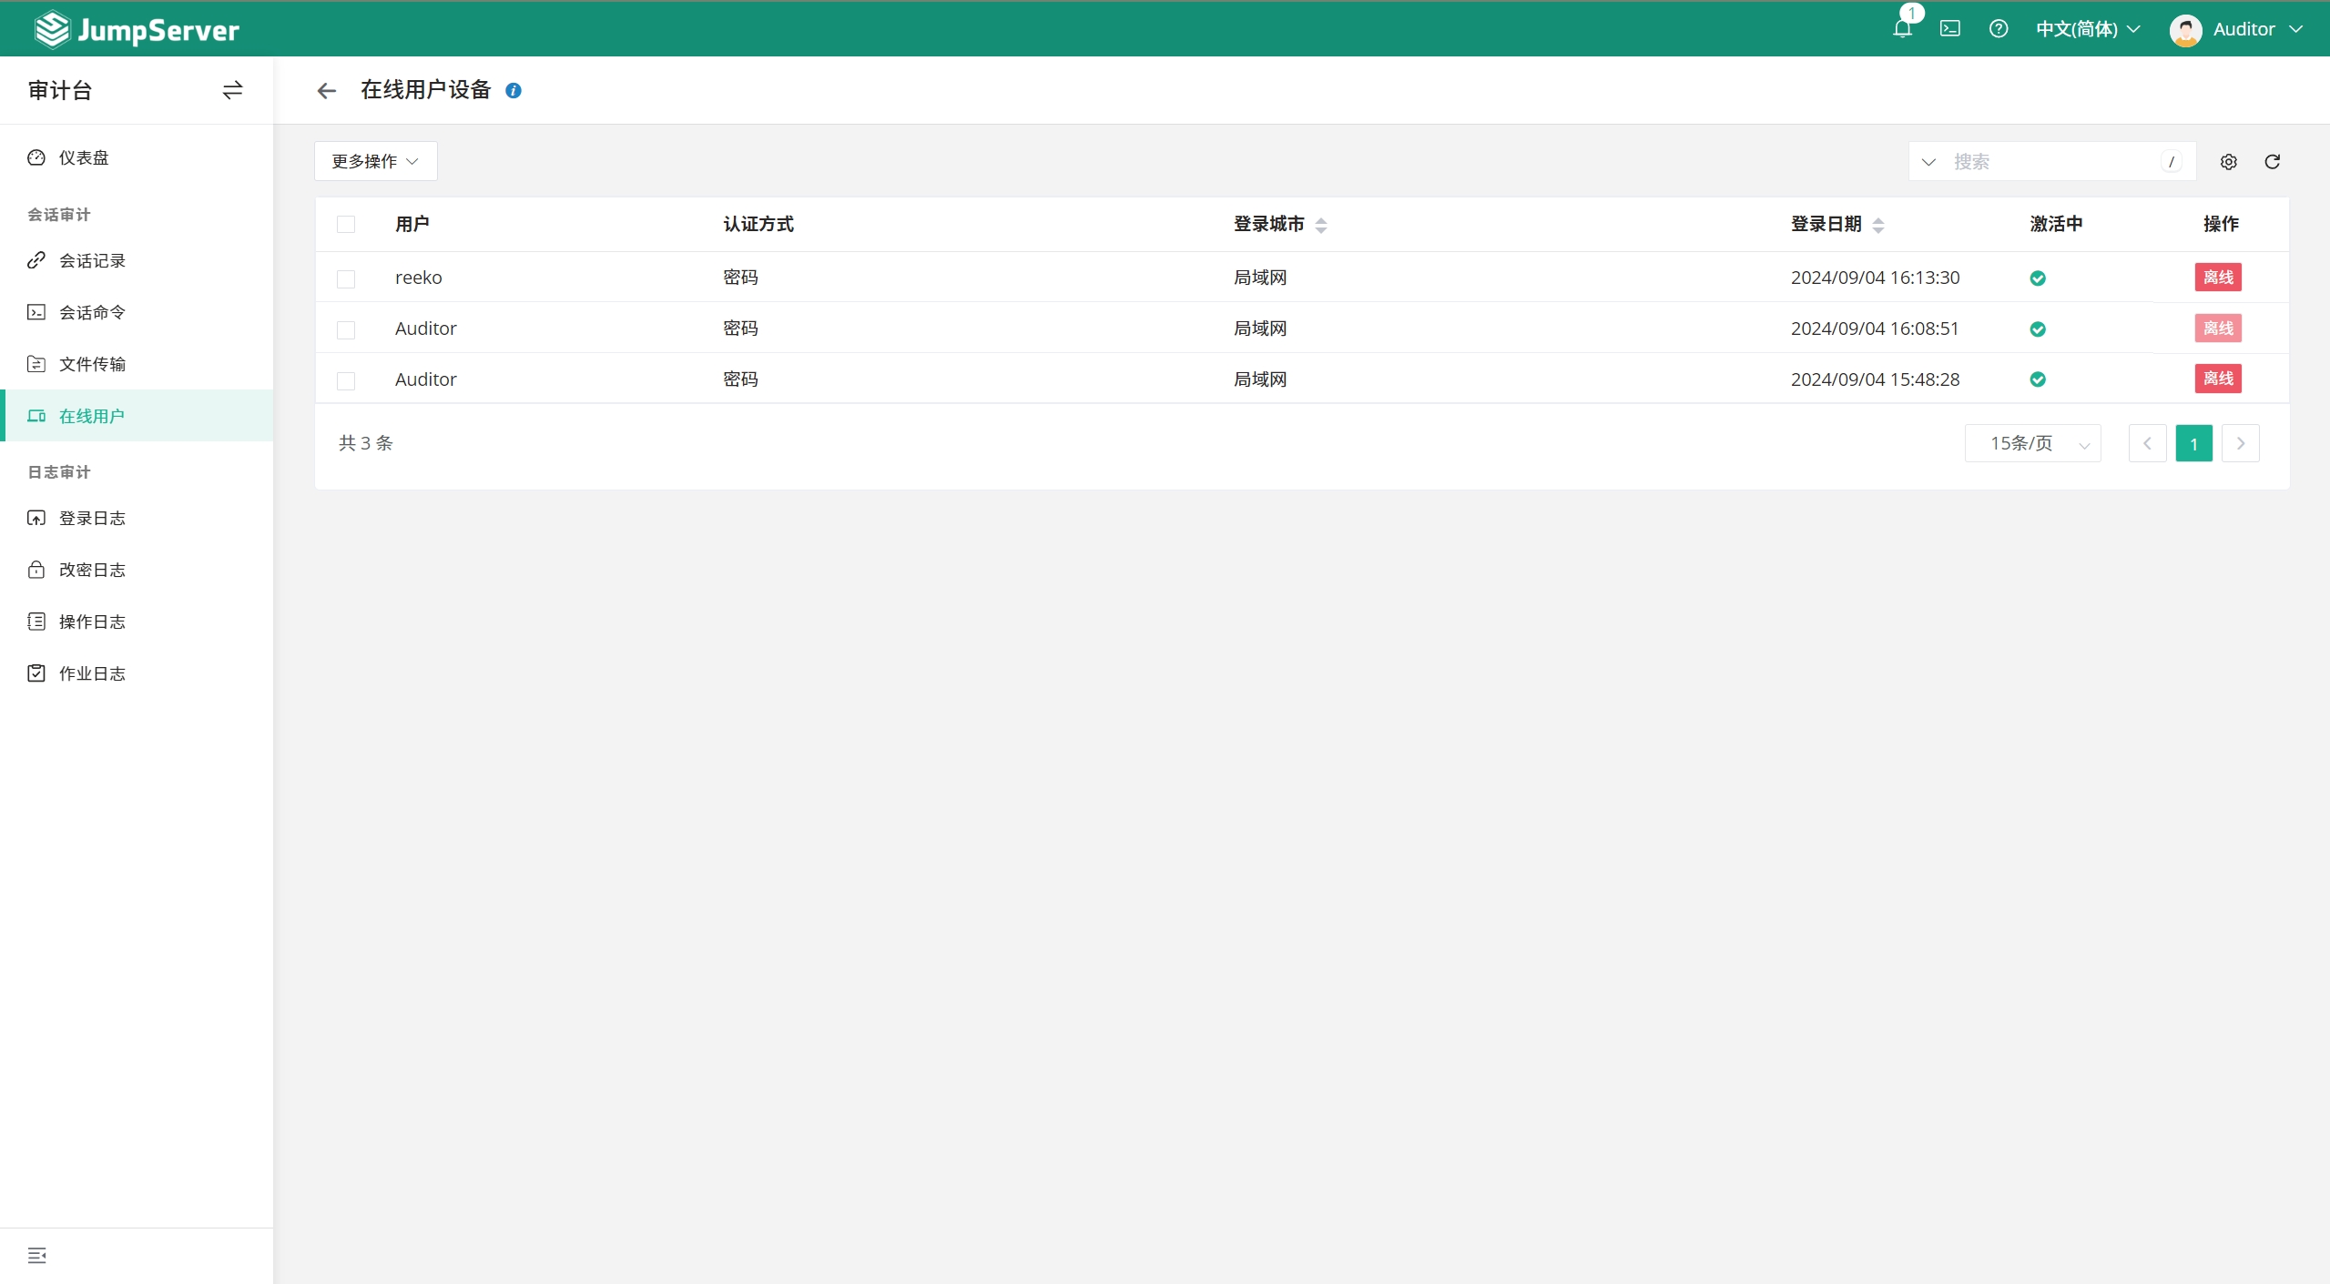The image size is (2330, 1284).
Task: Check the Auditor 16:08:51 row checkbox
Action: click(346, 329)
